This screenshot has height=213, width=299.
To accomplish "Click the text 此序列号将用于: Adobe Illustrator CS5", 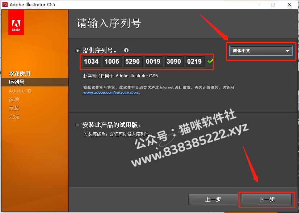I will pos(121,76).
